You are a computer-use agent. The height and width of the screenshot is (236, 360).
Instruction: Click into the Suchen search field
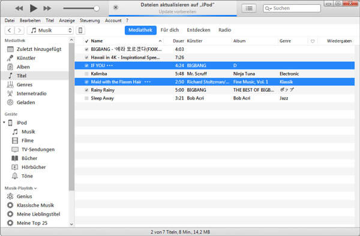(x=292, y=8)
